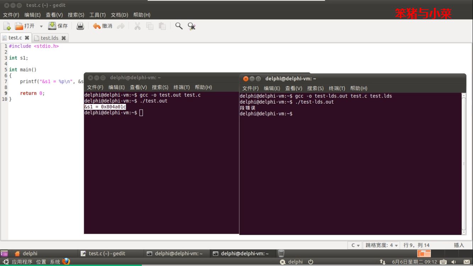Click #include <stdio.h> line in editor
Viewport: 473px width, 266px height.
(34, 46)
